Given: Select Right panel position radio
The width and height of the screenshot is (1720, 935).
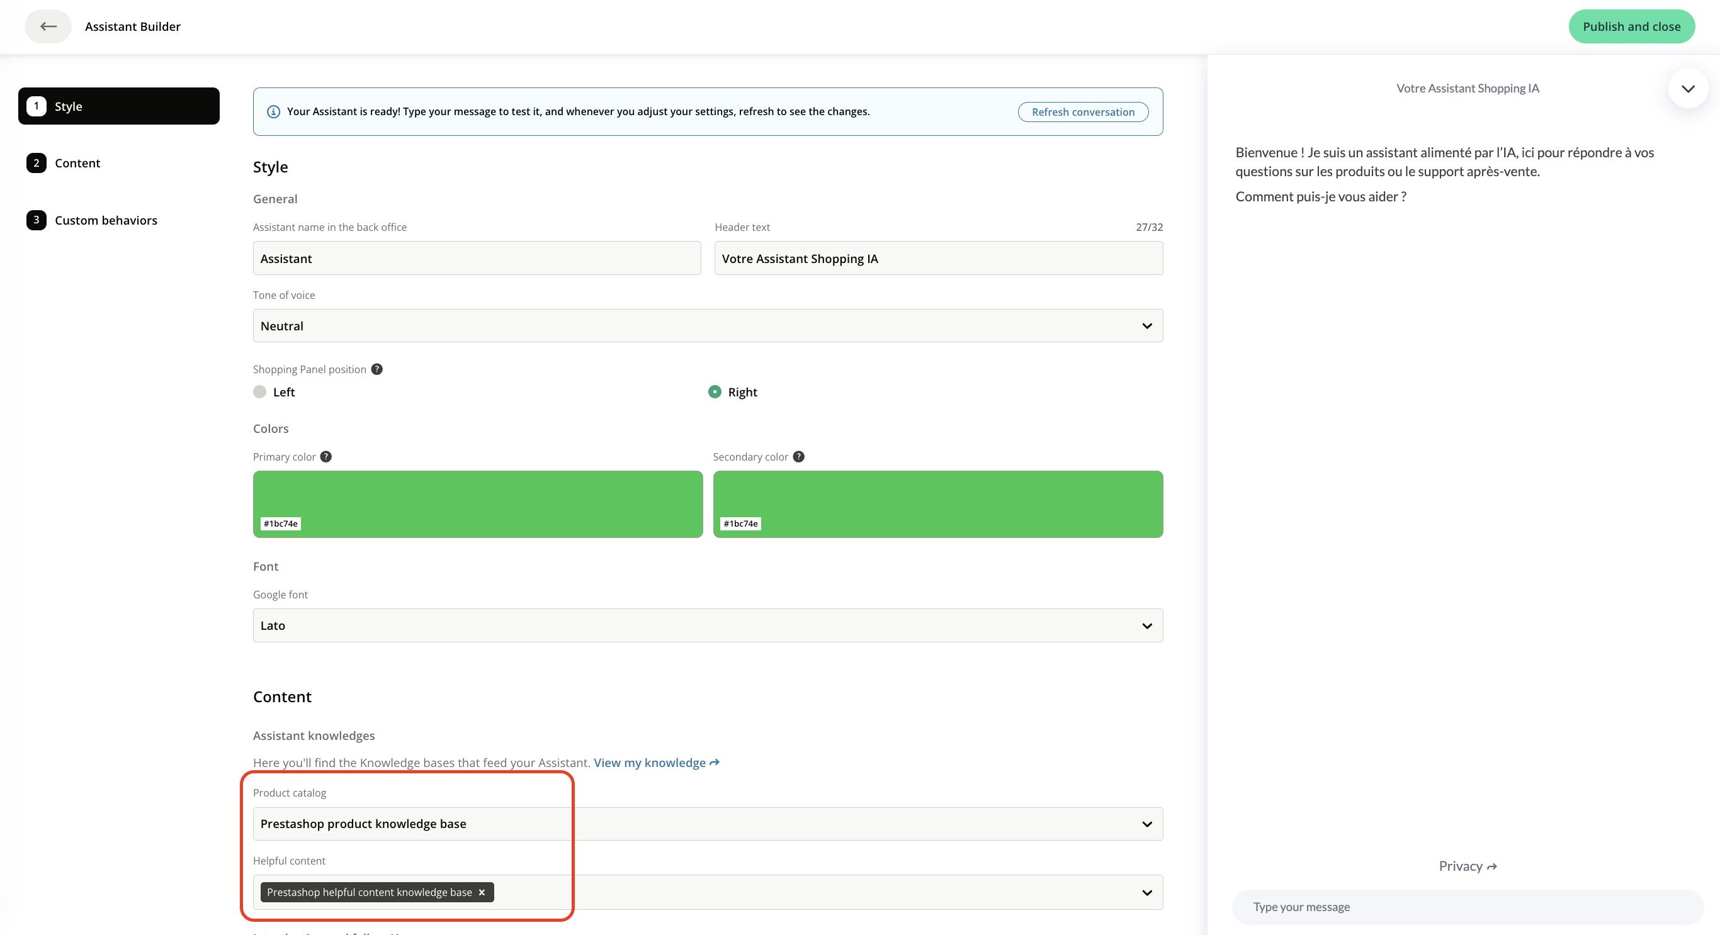Looking at the screenshot, I should [715, 392].
